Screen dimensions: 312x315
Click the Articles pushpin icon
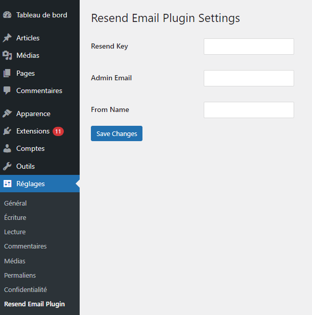click(x=7, y=38)
